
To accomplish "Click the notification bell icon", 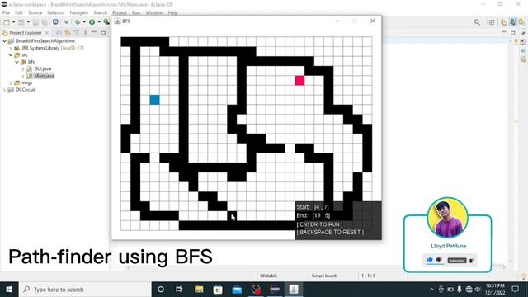I will pos(471,261).
